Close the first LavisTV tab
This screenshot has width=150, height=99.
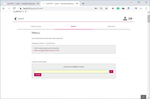(38, 4)
